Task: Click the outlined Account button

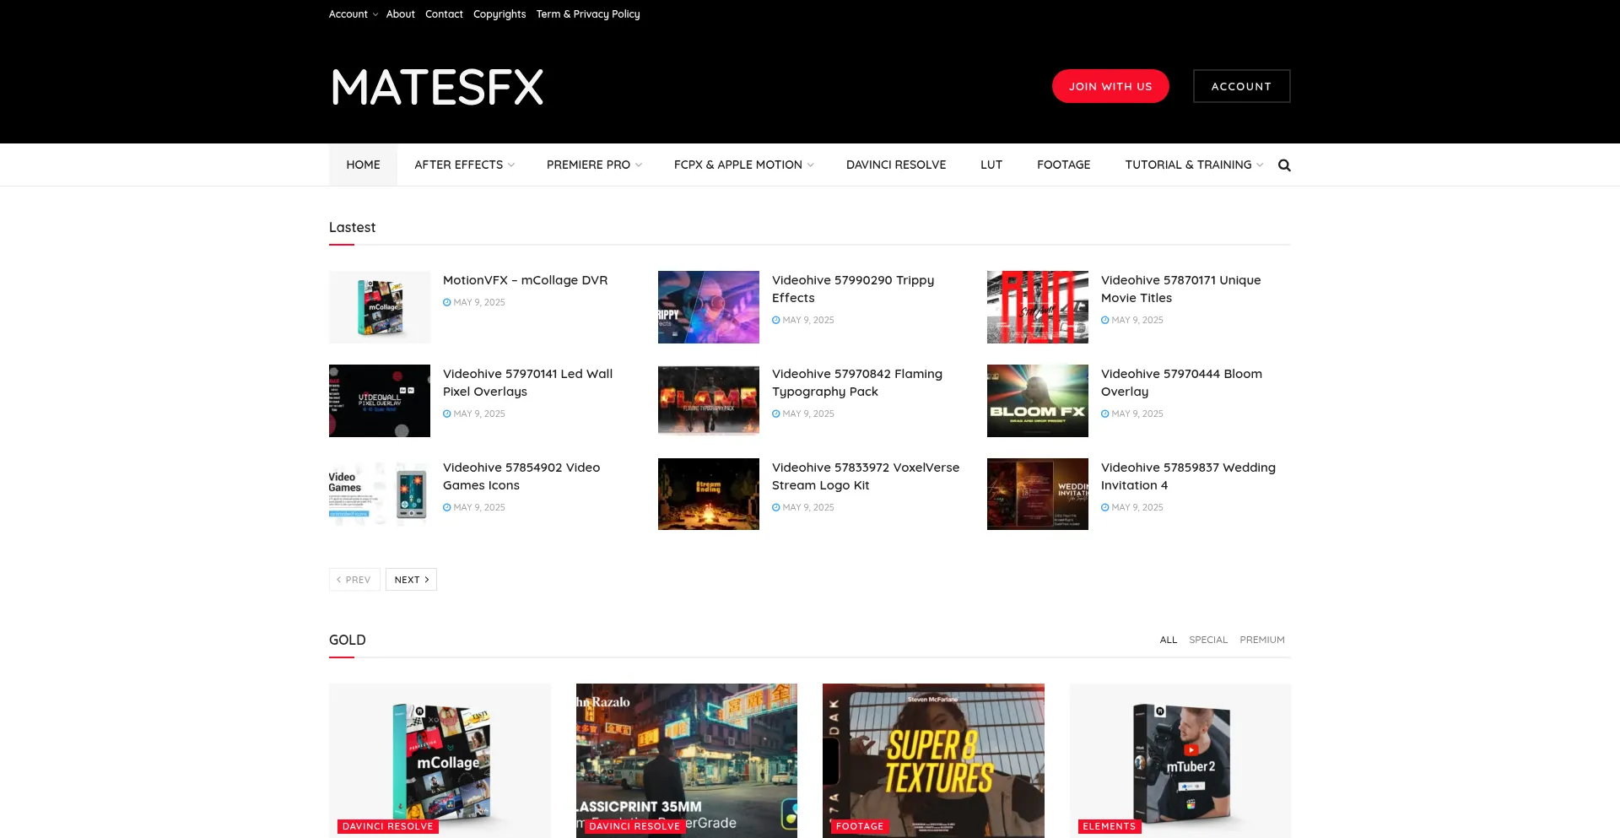Action: pyautogui.click(x=1241, y=86)
